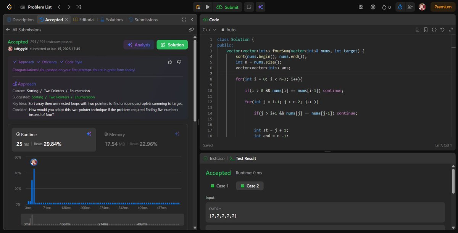Click the streak flame counter
458x233 pixels.
387,7
